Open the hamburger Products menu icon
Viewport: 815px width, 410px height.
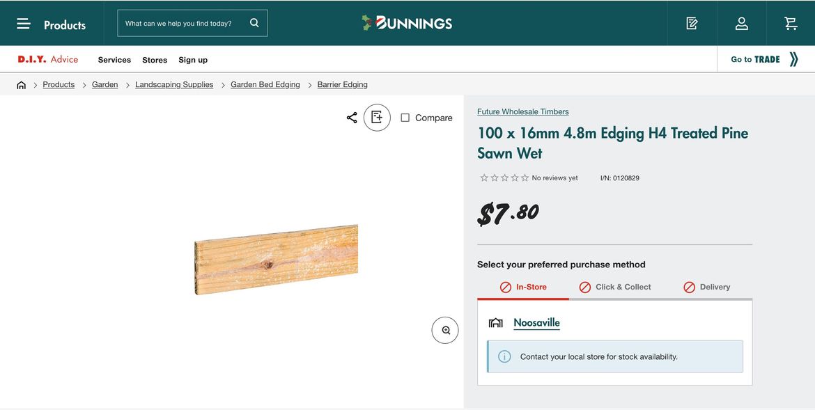(x=24, y=24)
